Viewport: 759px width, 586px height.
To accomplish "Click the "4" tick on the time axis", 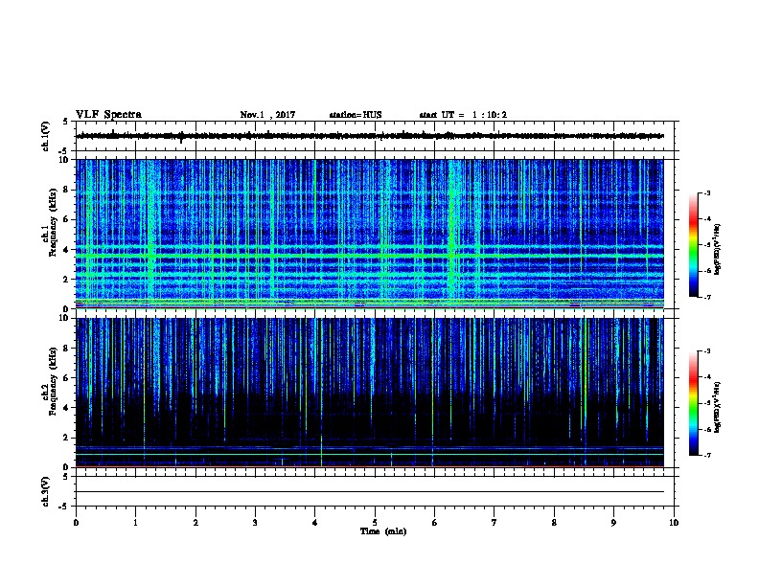I will click(x=314, y=523).
